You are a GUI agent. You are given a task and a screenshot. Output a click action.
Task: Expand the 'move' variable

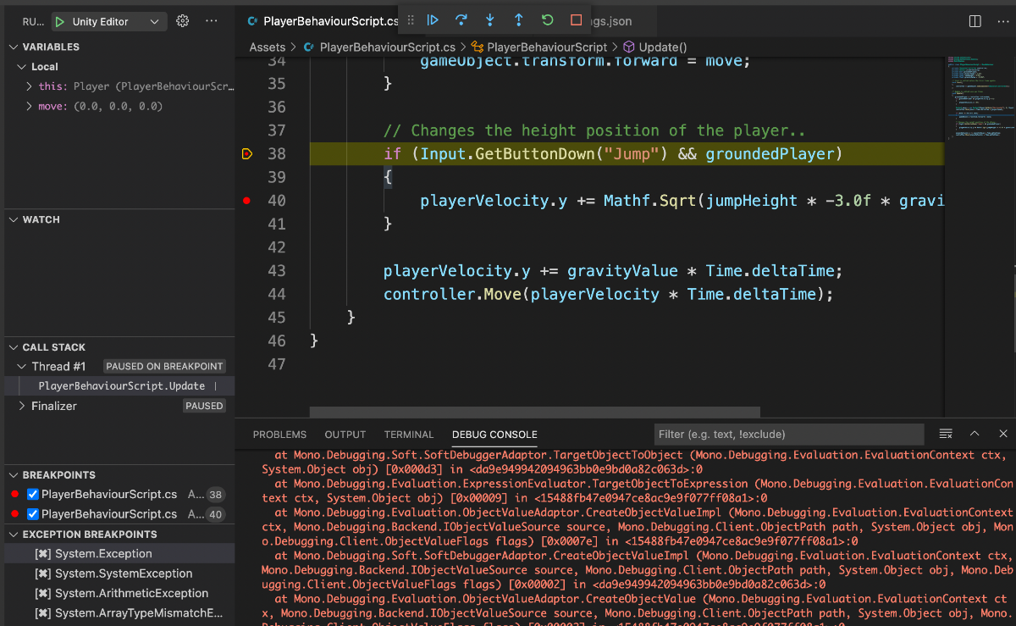[x=30, y=107]
